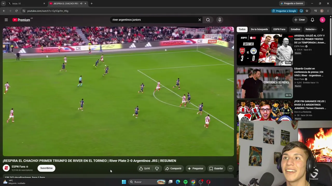The width and height of the screenshot is (332, 186).
Task: Select the Todos filter chip
Action: click(242, 29)
